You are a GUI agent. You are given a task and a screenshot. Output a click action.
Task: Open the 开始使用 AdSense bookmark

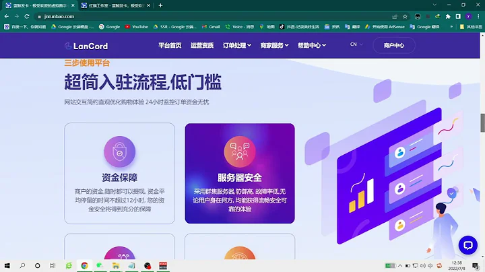tap(385, 27)
